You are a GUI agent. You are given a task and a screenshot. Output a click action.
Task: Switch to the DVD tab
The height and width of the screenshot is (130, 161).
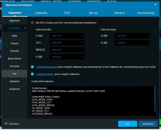coord(67,13)
